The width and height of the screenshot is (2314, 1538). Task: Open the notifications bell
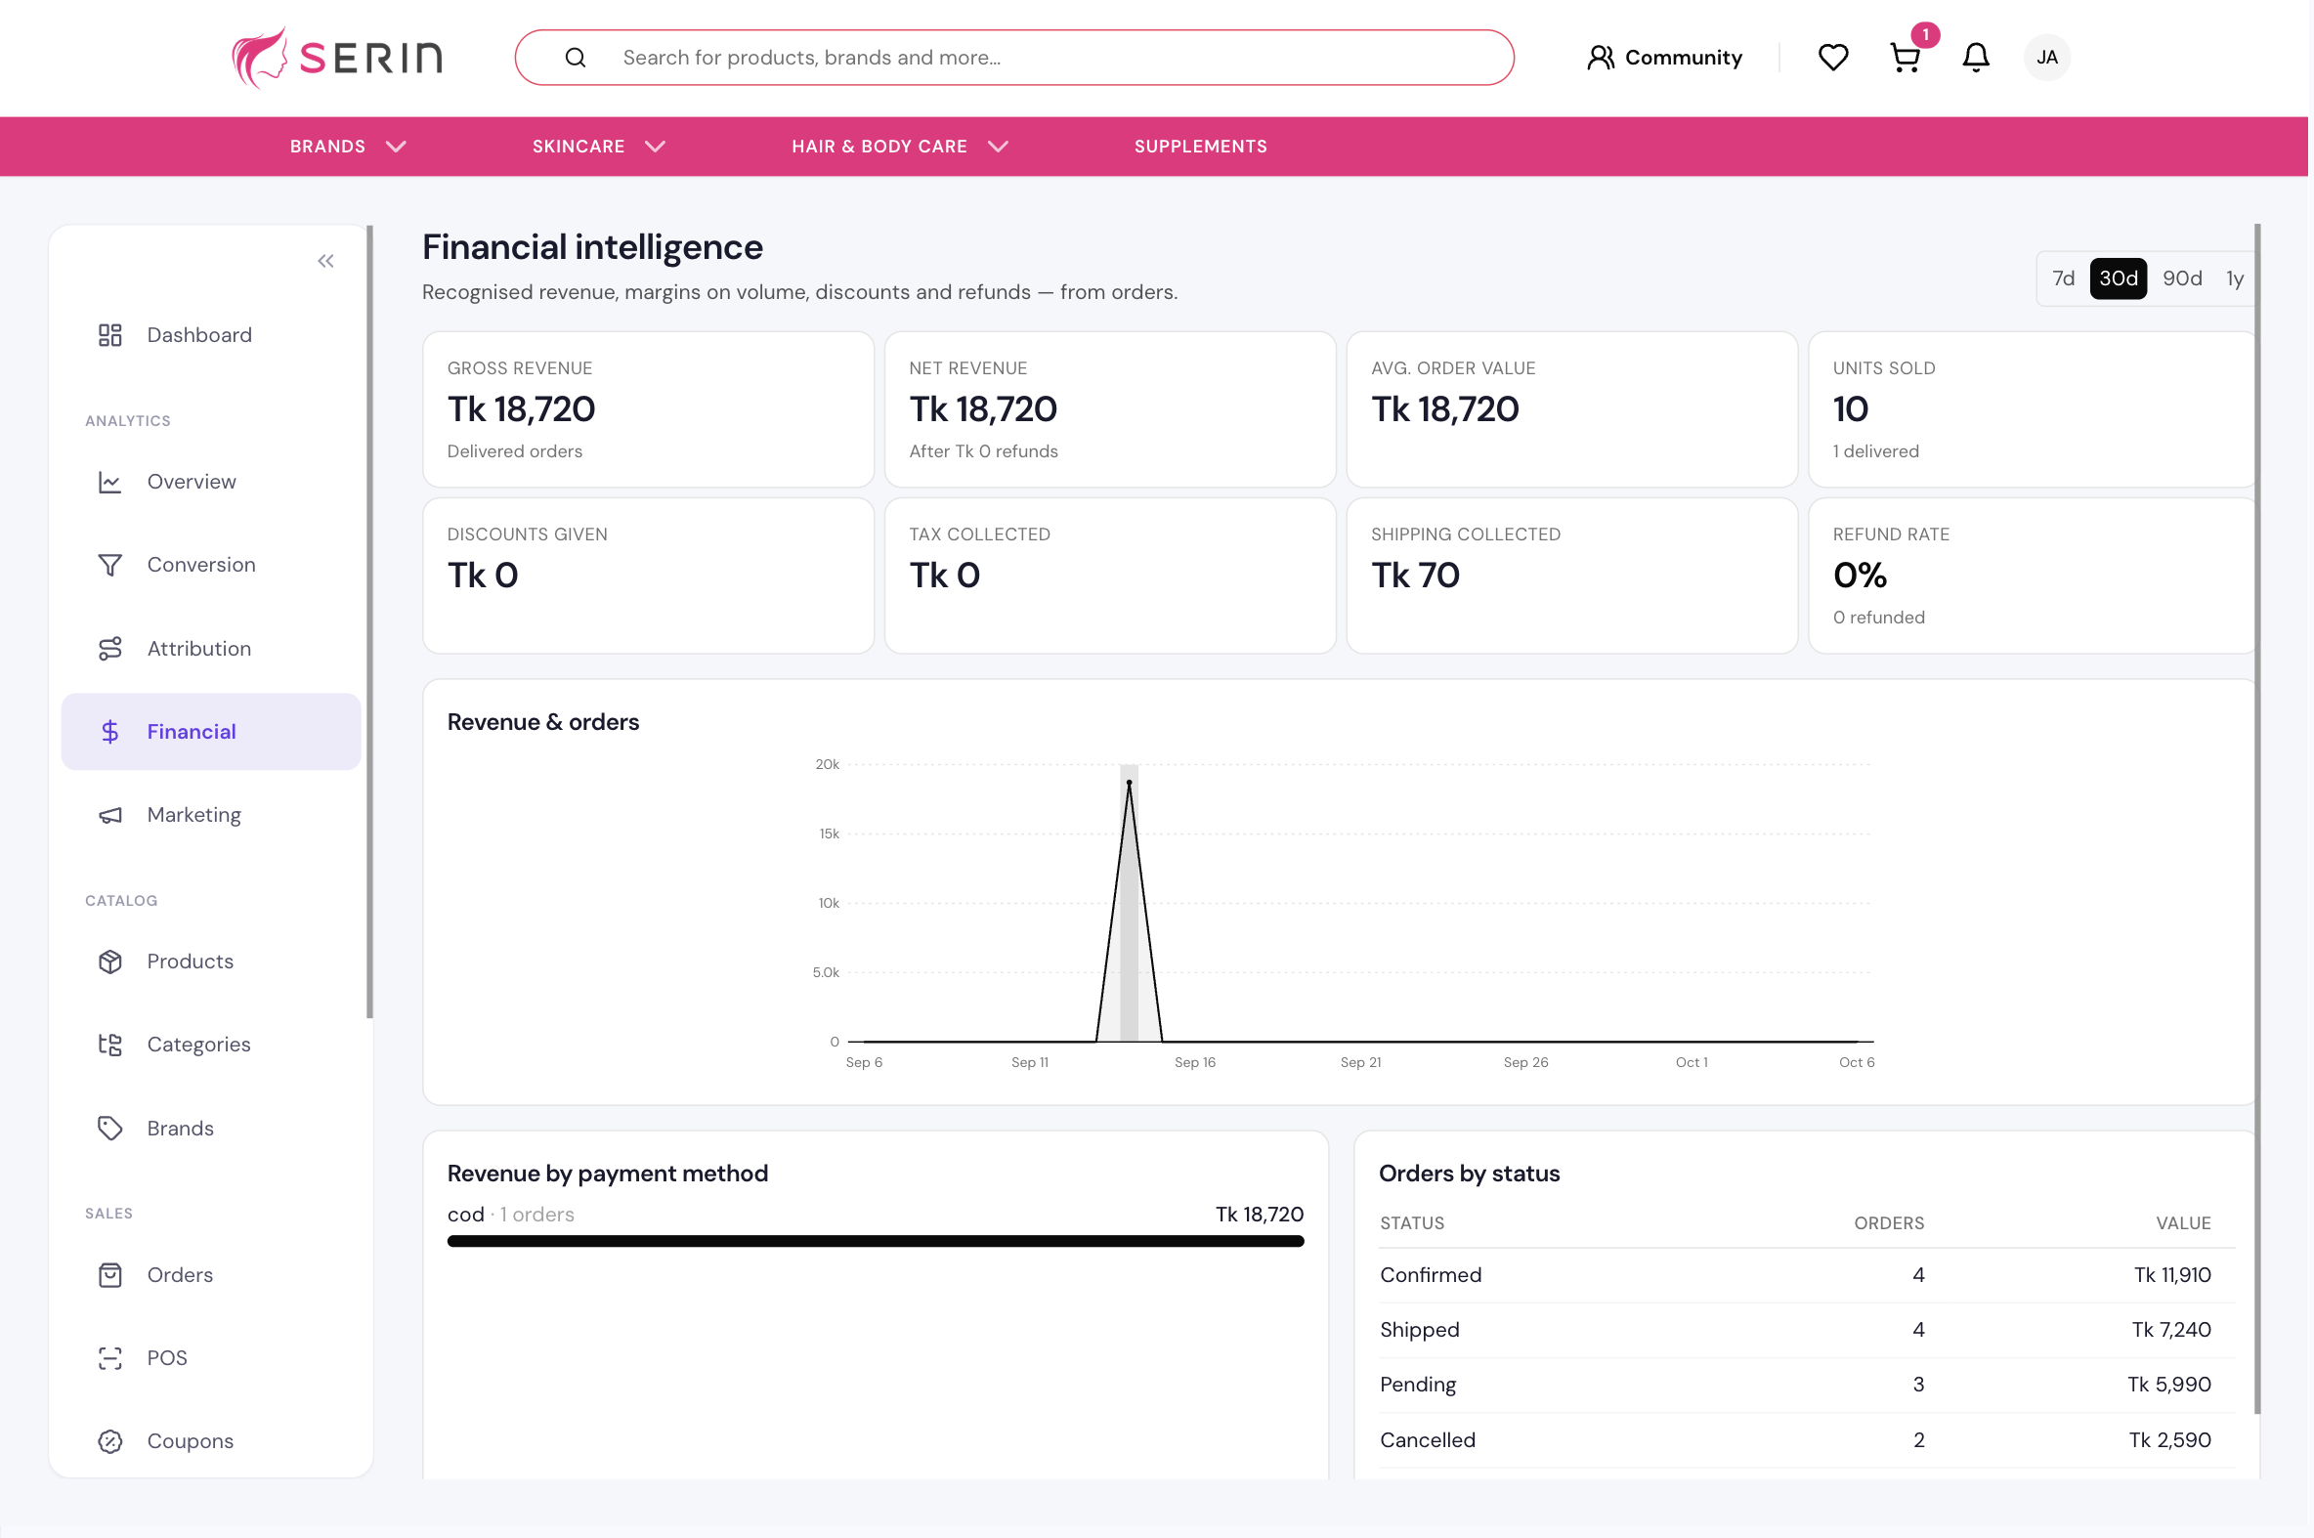pos(1976,58)
